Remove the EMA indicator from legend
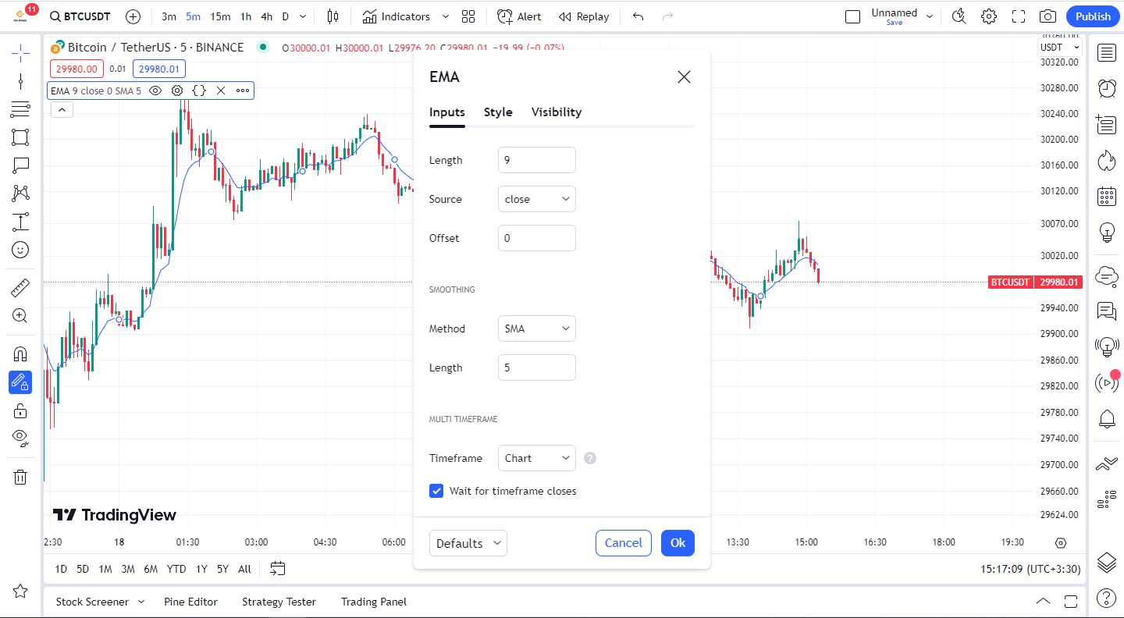The width and height of the screenshot is (1124, 618). coord(221,91)
